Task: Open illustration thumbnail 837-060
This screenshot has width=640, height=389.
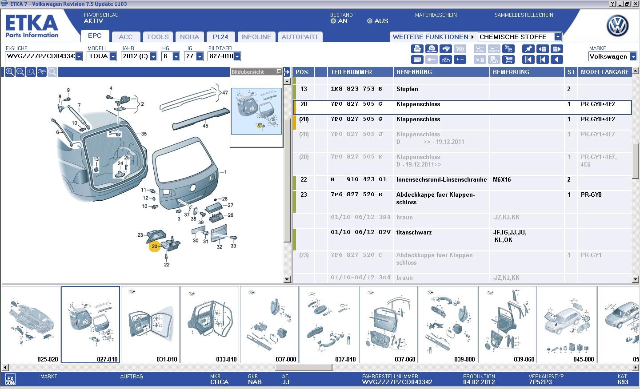Action: [x=388, y=324]
